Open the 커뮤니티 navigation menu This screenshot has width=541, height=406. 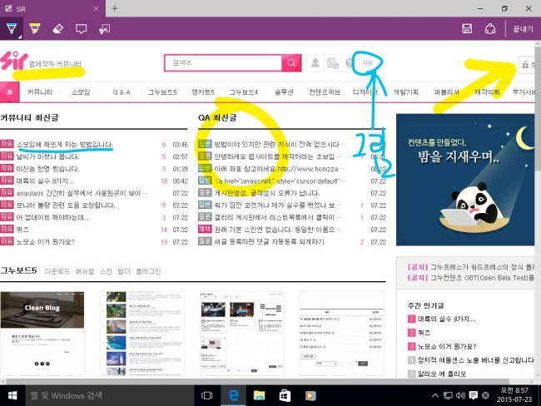tap(39, 92)
